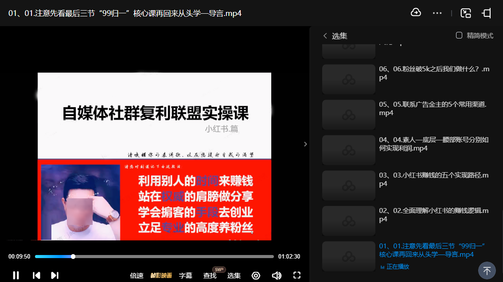503x282 pixels.
Task: Pause the playing video
Action: [x=16, y=275]
